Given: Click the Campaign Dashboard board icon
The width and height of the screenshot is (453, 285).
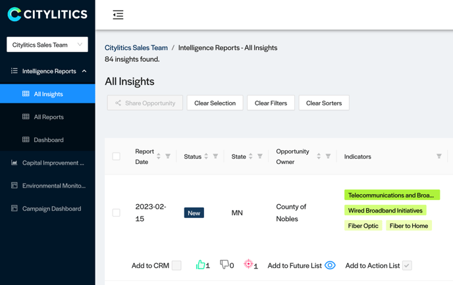Looking at the screenshot, I should (14, 208).
